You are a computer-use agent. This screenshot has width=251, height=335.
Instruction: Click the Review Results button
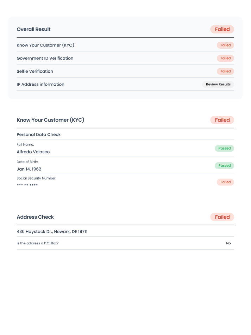[x=218, y=84]
